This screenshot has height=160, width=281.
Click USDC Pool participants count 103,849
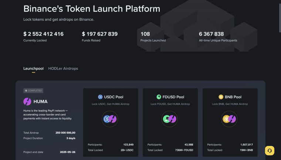click(x=128, y=145)
